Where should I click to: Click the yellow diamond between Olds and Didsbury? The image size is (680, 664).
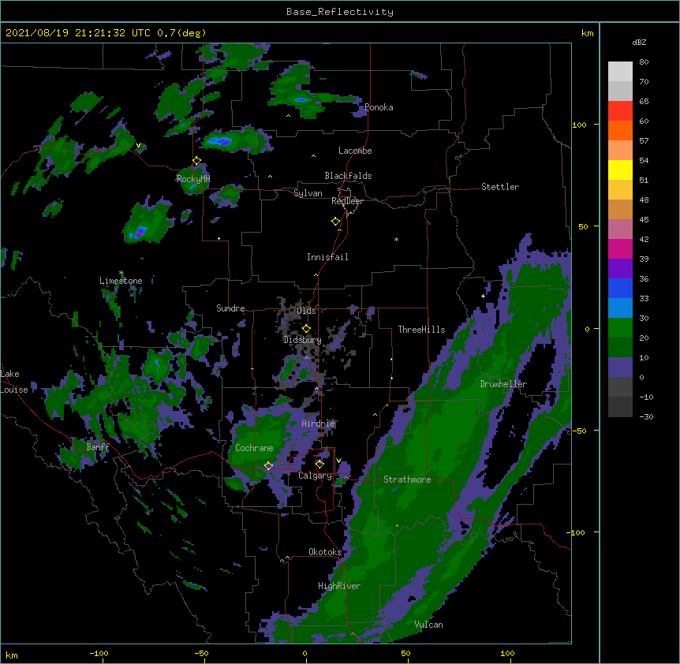306,328
